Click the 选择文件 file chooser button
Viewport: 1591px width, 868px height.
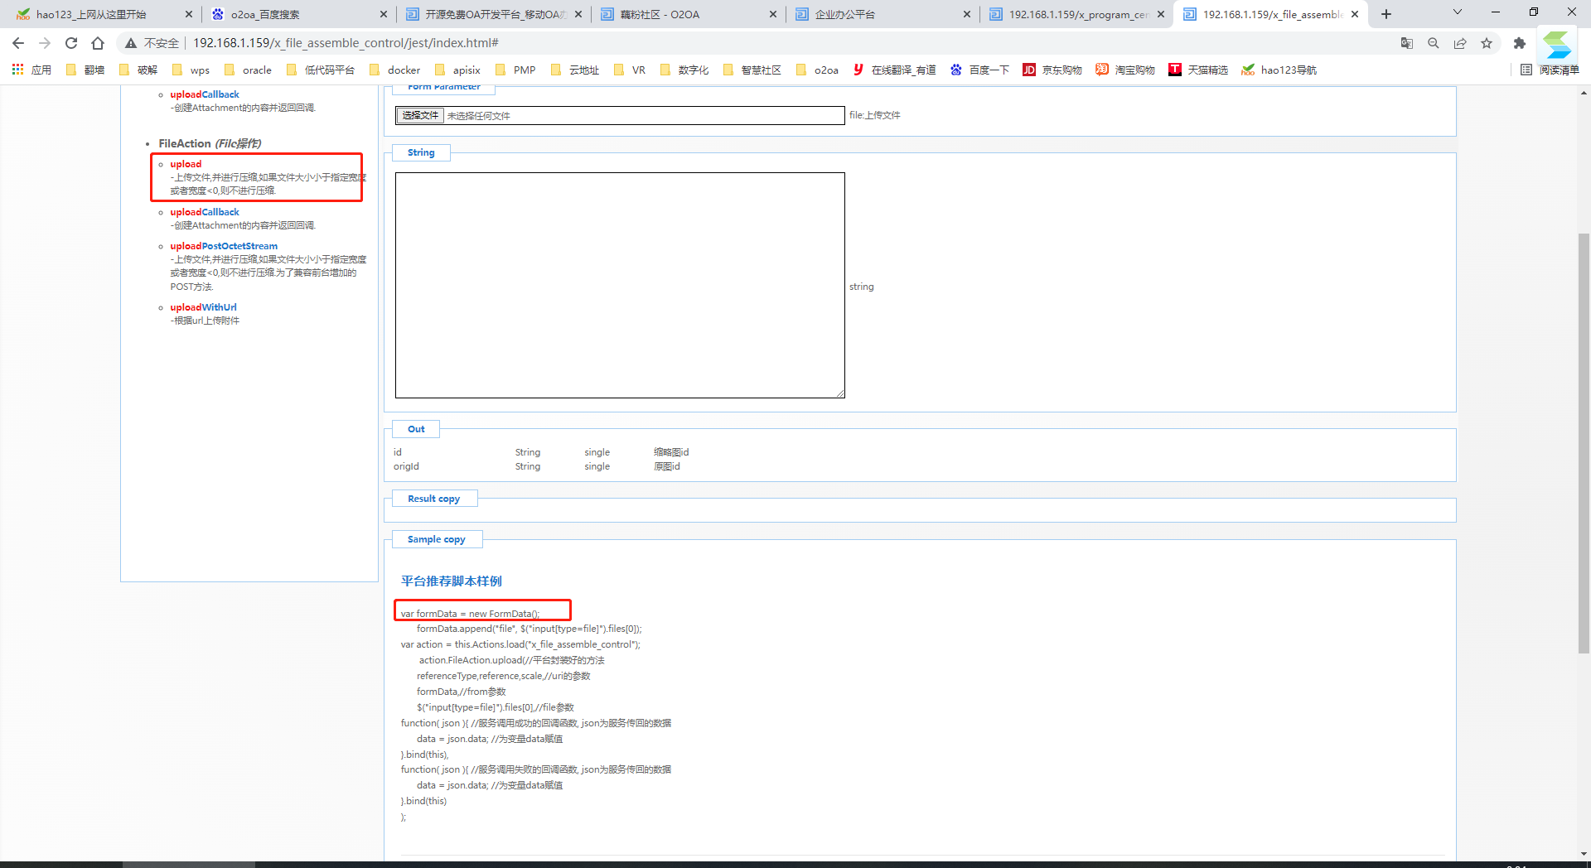tap(420, 115)
